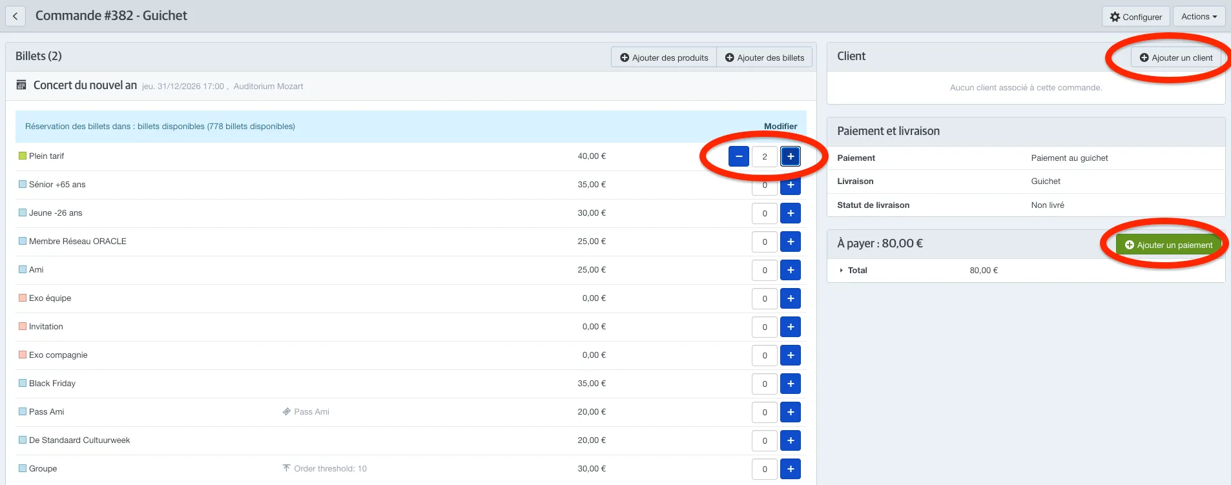Click Ajouter des billets button
This screenshot has height=485, width=1231.
765,57
